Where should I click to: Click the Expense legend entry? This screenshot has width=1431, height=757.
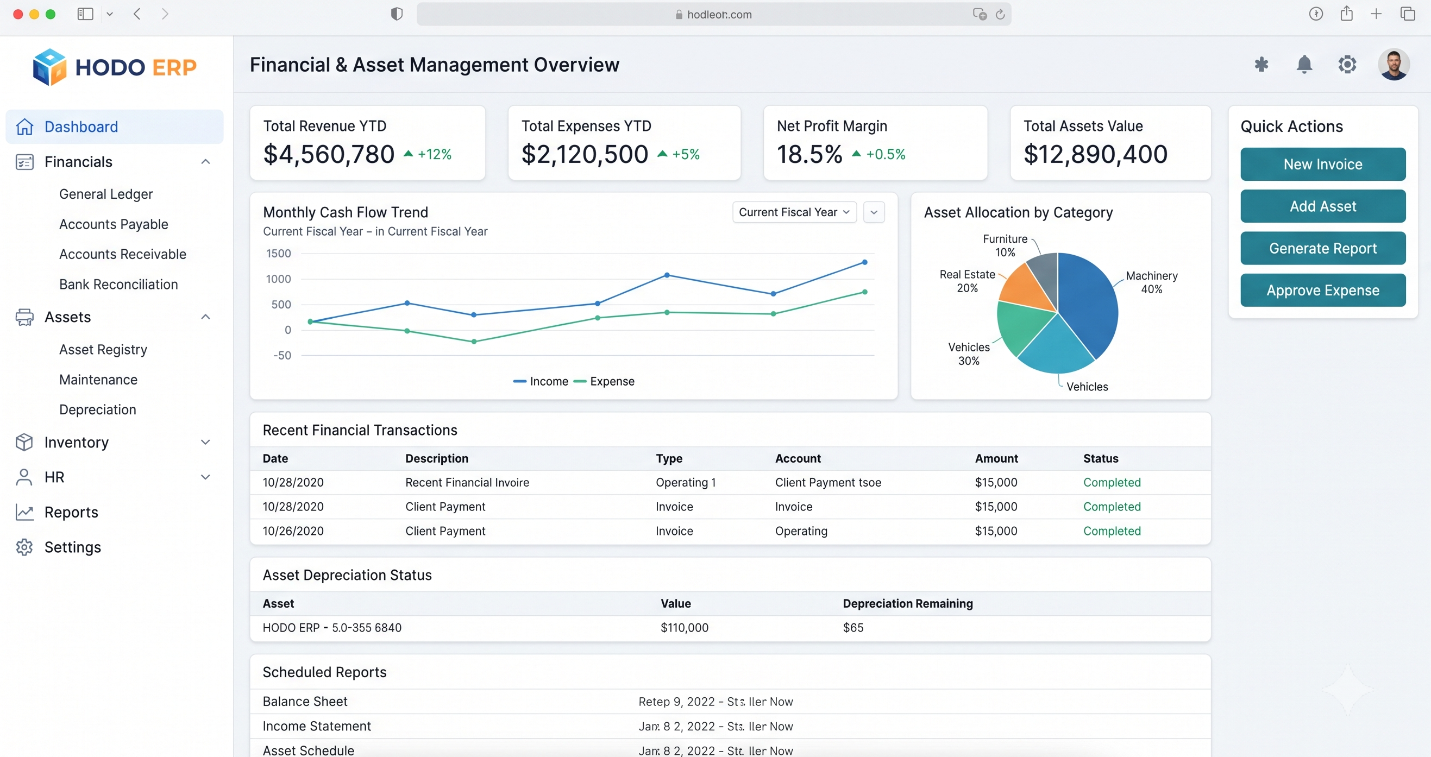coord(604,382)
